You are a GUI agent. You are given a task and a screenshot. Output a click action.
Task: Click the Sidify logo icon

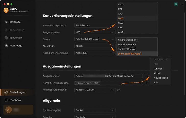click(x=6, y=10)
